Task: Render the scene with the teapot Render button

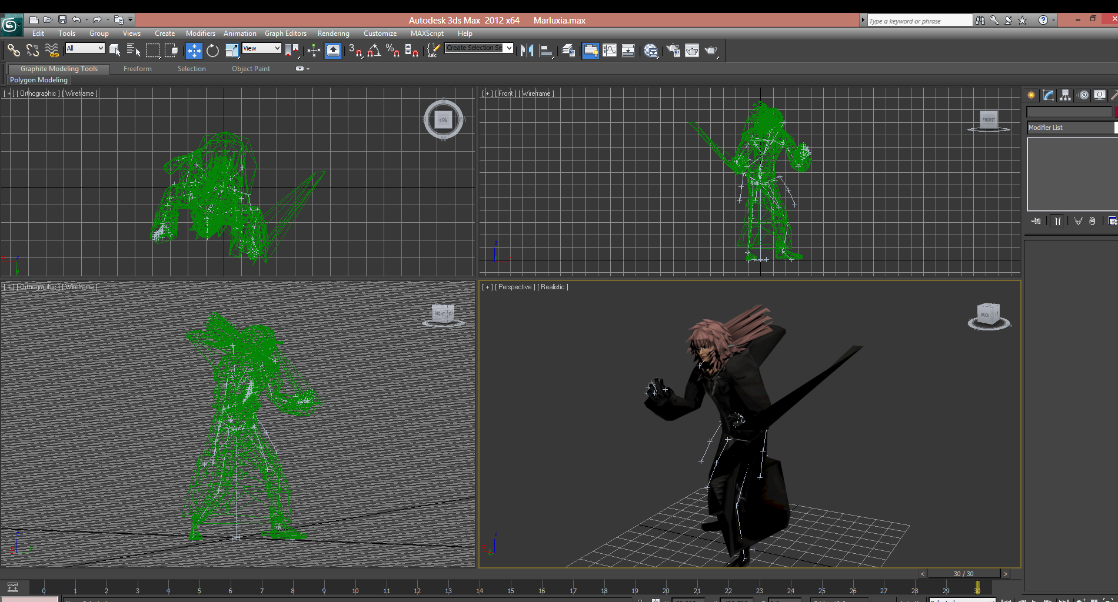Action: (711, 51)
